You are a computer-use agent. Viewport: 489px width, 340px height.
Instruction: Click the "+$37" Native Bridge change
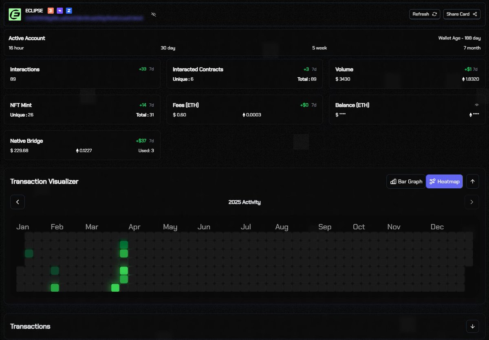[x=141, y=141]
